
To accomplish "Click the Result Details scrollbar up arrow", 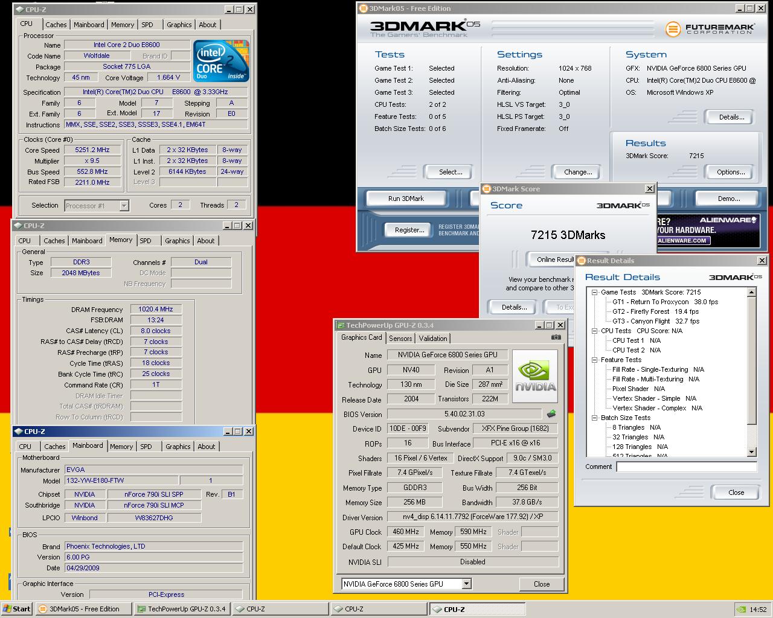I will pyautogui.click(x=752, y=292).
